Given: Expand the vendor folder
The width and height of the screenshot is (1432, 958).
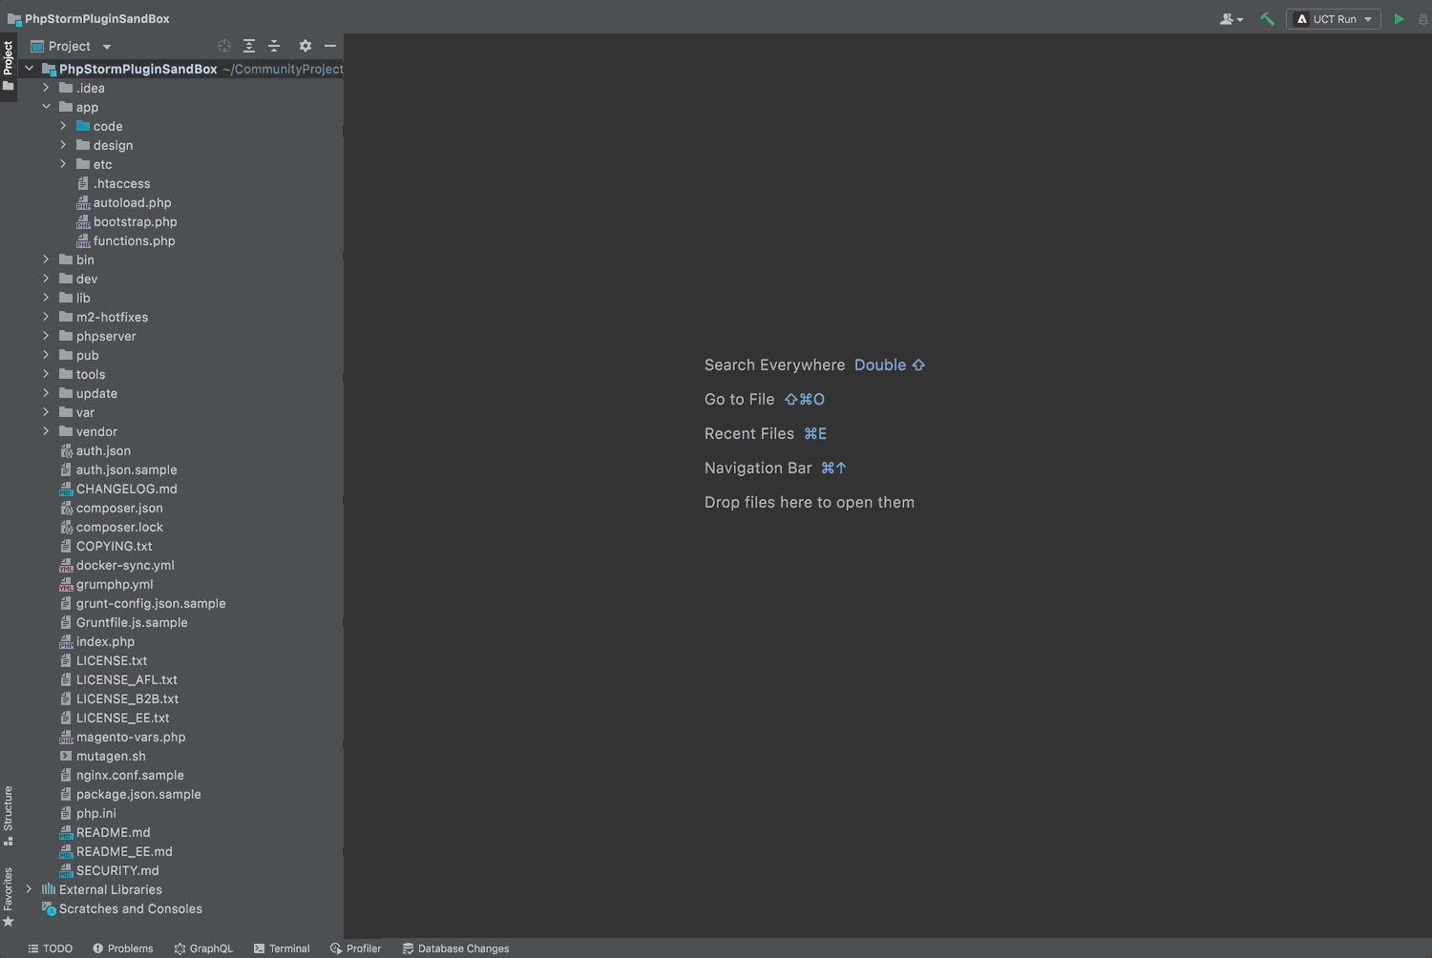Looking at the screenshot, I should pyautogui.click(x=46, y=431).
